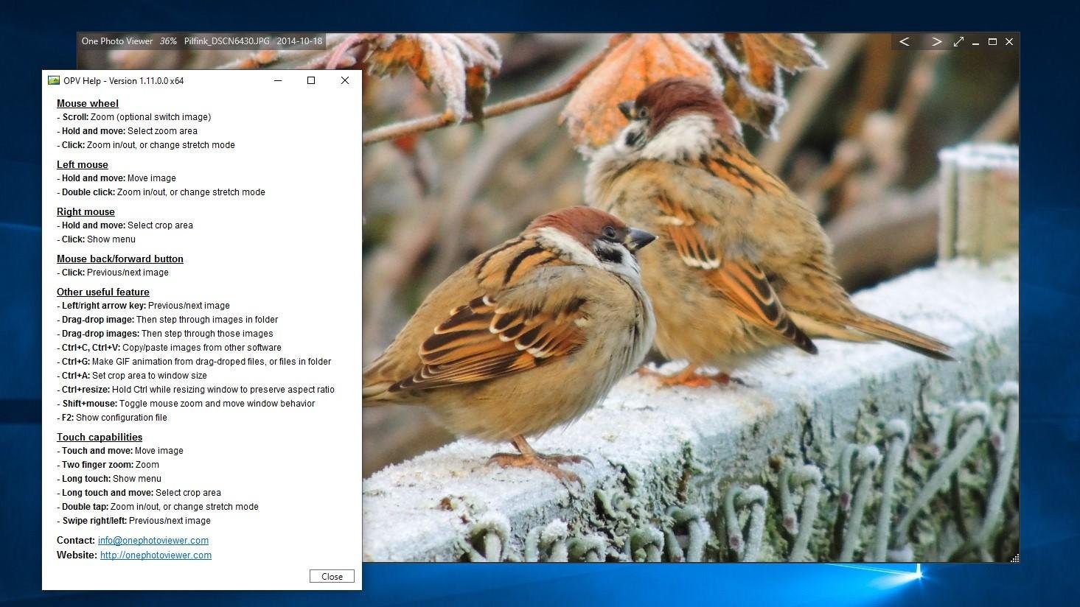This screenshot has height=607, width=1080.
Task: Show next image with right arrow icon
Action: (936, 42)
